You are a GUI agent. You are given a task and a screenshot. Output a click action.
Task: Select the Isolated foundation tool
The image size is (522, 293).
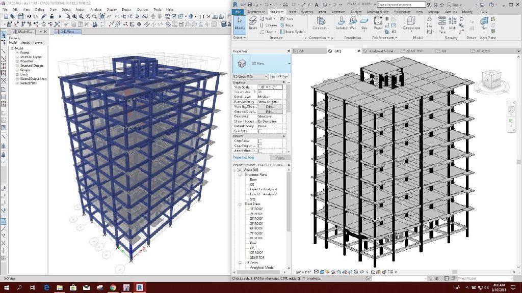(342, 22)
